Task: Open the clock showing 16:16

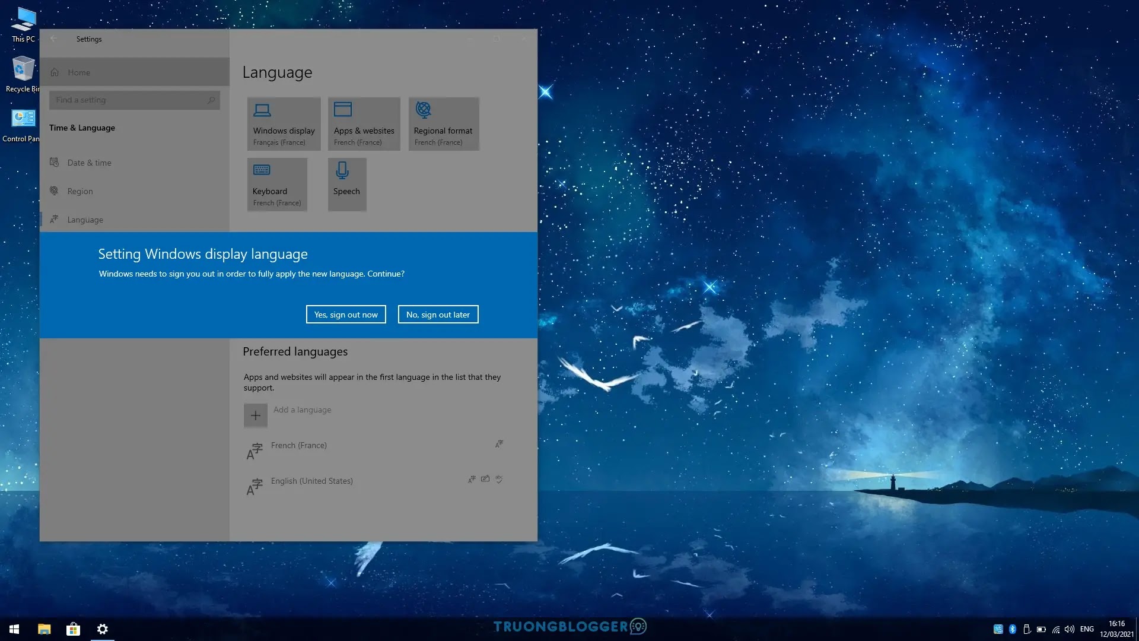Action: [1116, 629]
